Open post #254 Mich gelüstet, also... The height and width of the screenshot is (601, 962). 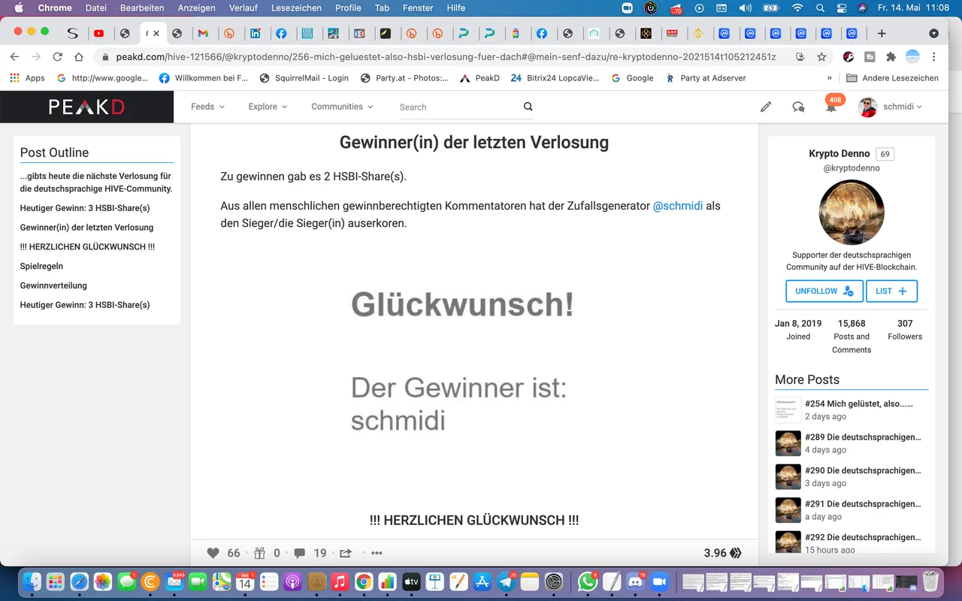tap(859, 403)
